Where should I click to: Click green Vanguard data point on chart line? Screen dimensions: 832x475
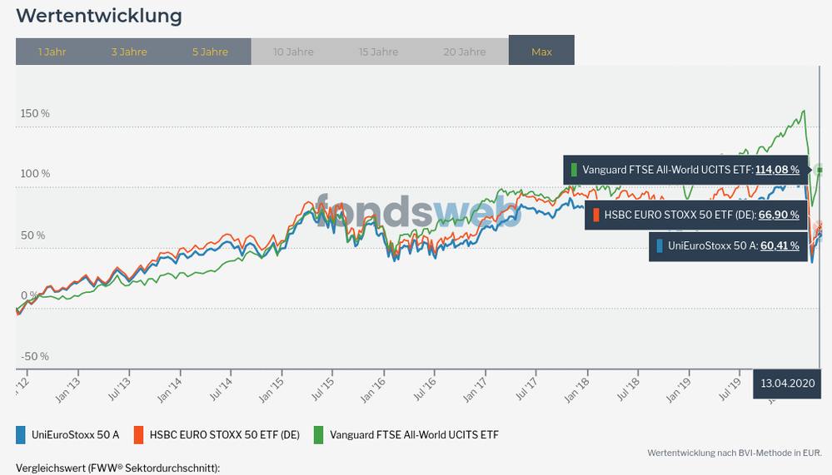(820, 170)
